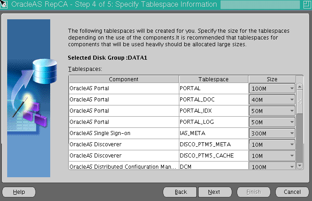Click the OracleAS Single Sign-on component cell
Screen dimensions: 312x201
pyautogui.click(x=124, y=133)
